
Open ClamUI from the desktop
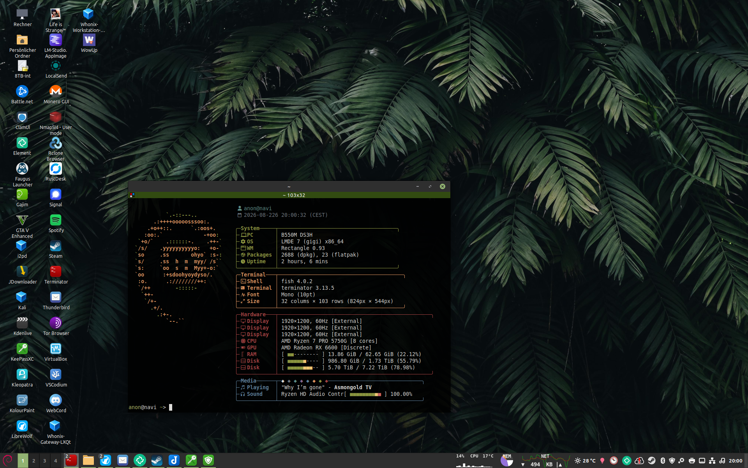tap(22, 121)
